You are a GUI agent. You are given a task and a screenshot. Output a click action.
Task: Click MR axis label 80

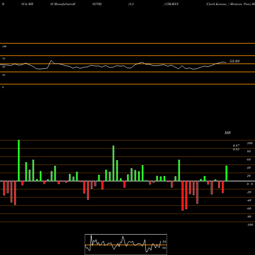tap(249, 151)
